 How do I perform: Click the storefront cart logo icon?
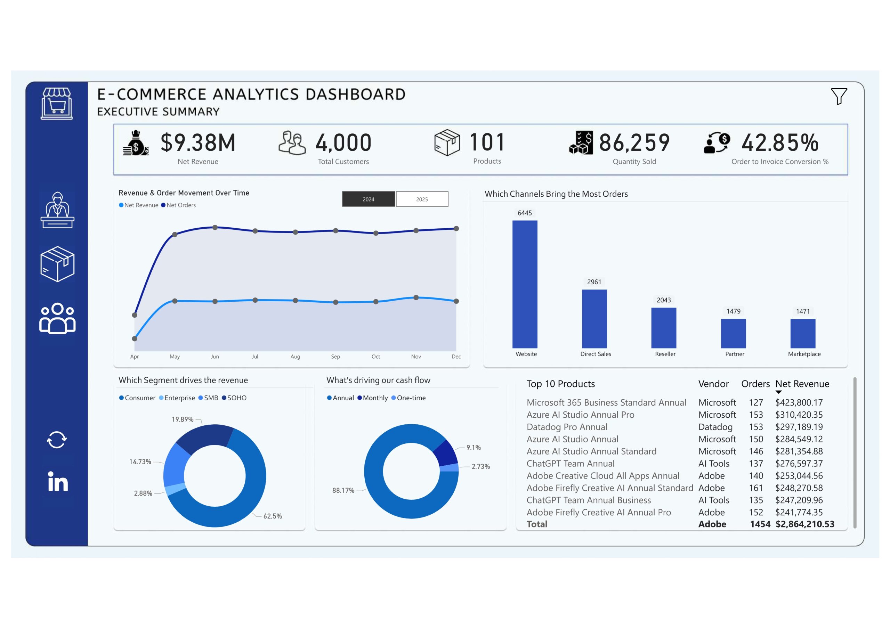click(57, 104)
